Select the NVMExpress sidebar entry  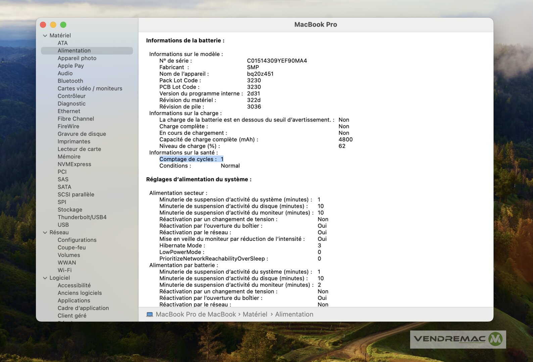tap(74, 164)
